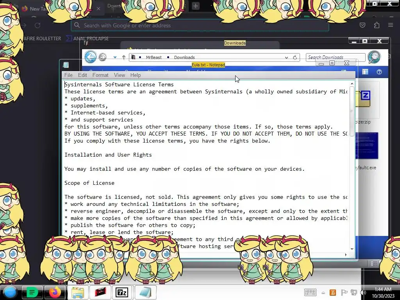Select the MrBeast breadcrumb in address bar

coord(154,57)
